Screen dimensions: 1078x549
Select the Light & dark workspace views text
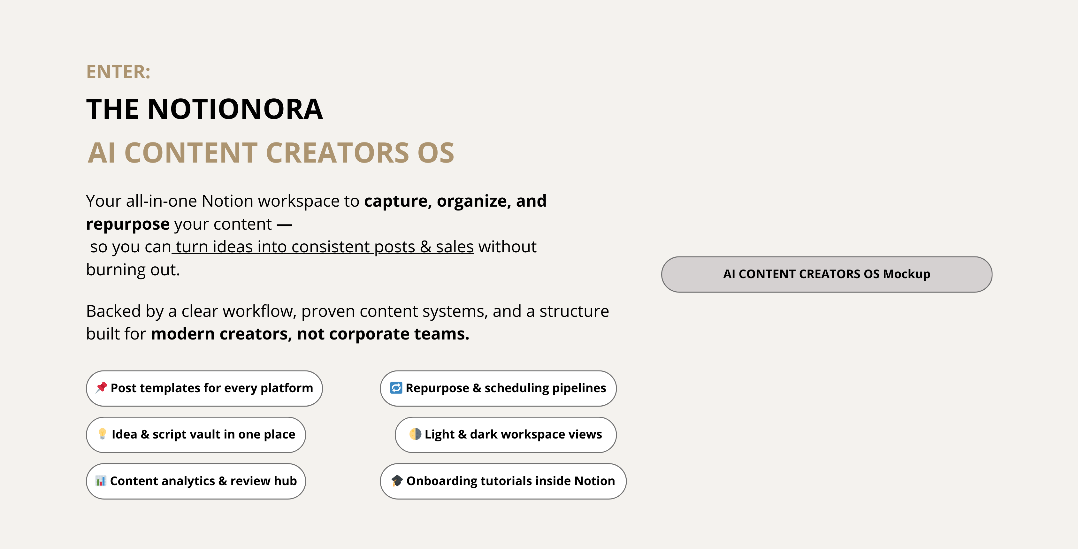[x=513, y=434]
